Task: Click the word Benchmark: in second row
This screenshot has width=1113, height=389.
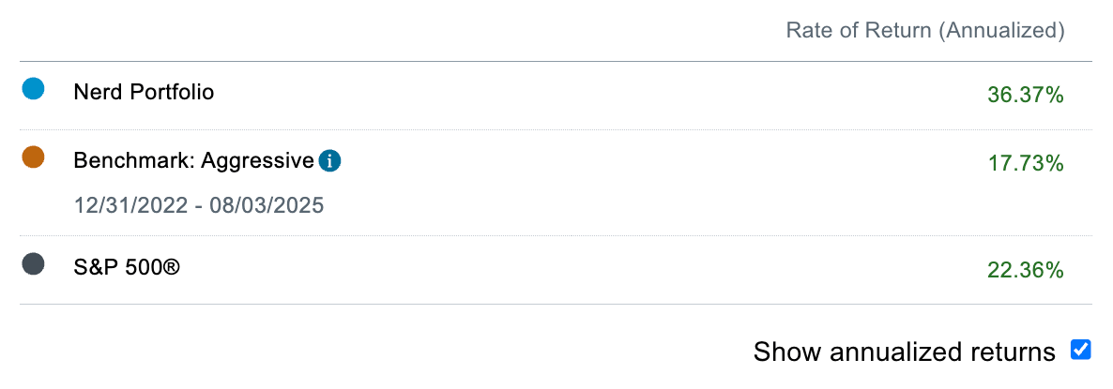Action: coord(134,161)
